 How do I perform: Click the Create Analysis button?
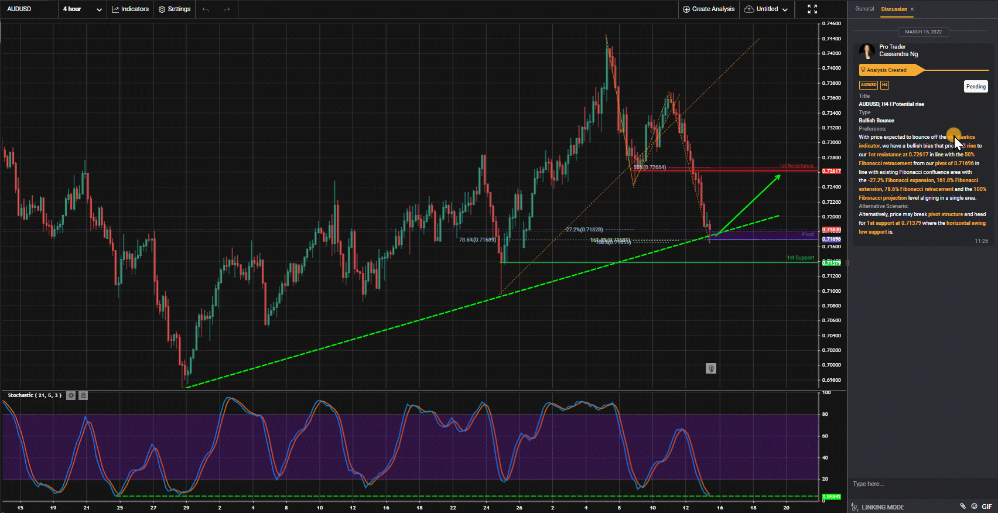click(709, 9)
